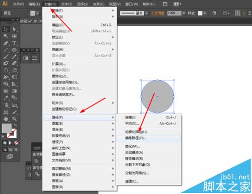The width and height of the screenshot is (252, 194).
Task: Choose 扩展(X)... menu entry
Action: click(x=80, y=64)
